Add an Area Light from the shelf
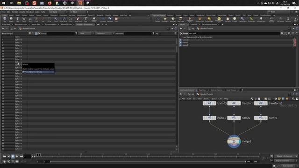 pos(181,20)
